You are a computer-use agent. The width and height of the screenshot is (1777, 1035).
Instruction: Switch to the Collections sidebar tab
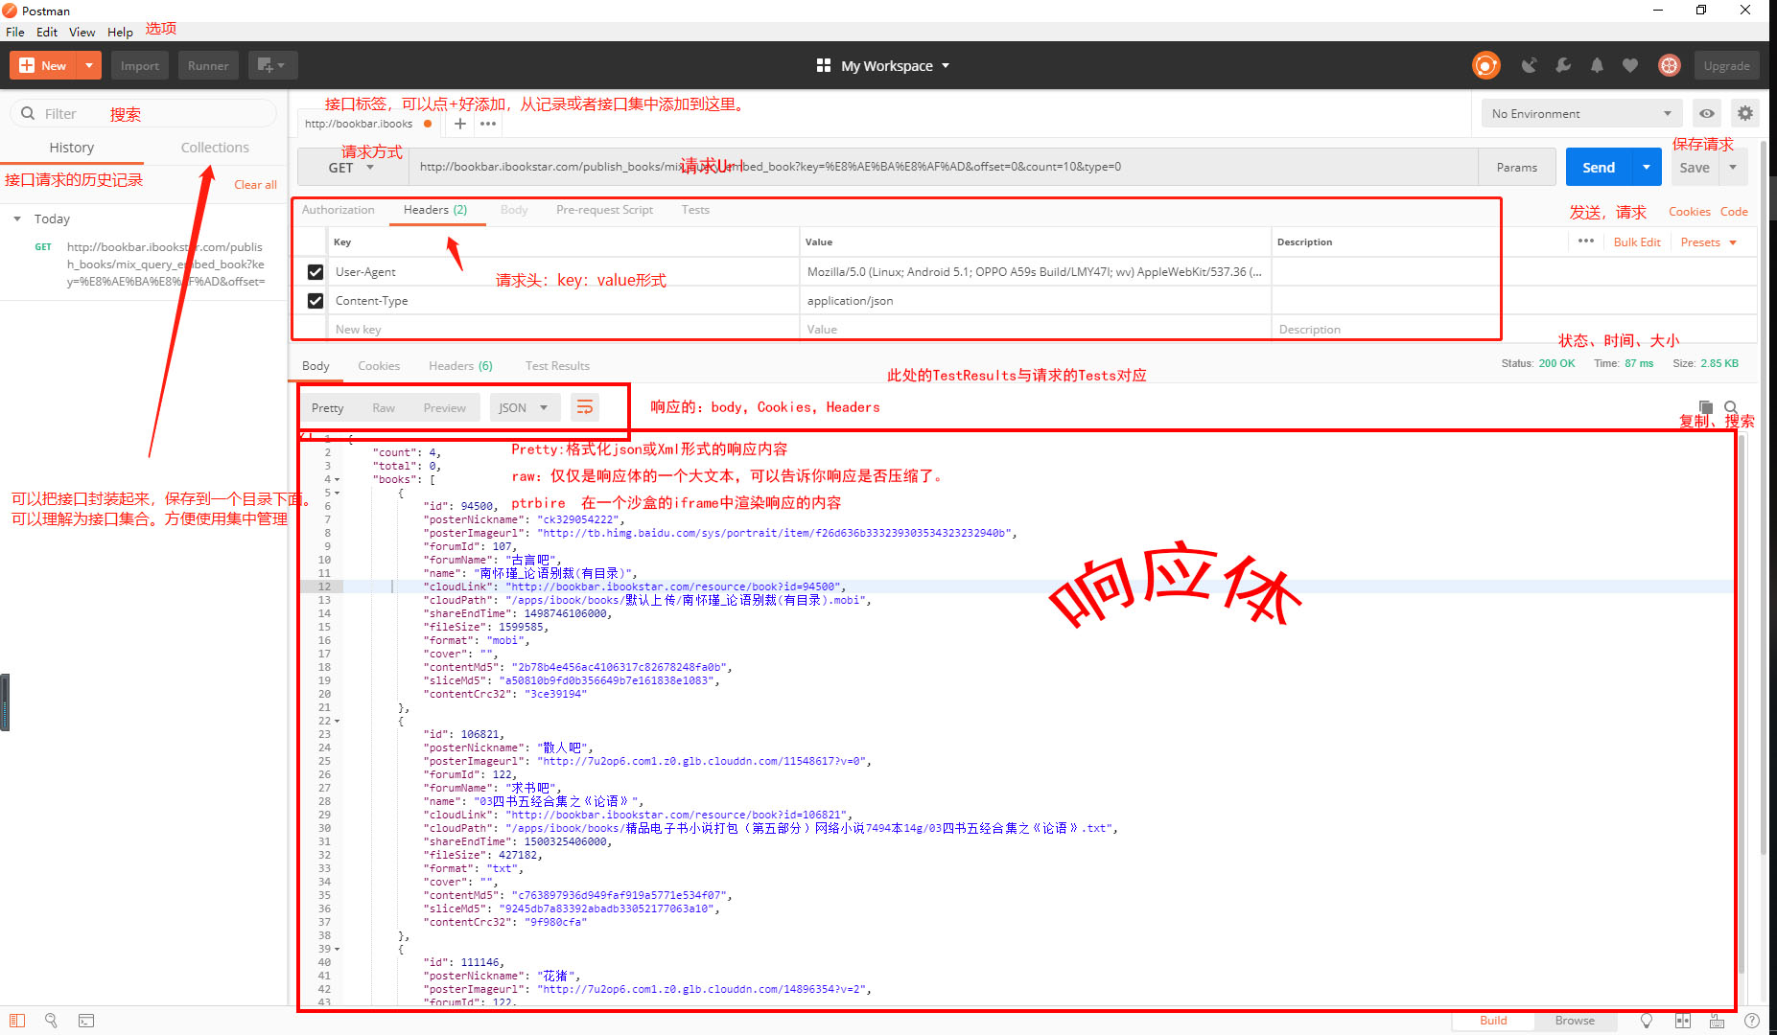(215, 147)
